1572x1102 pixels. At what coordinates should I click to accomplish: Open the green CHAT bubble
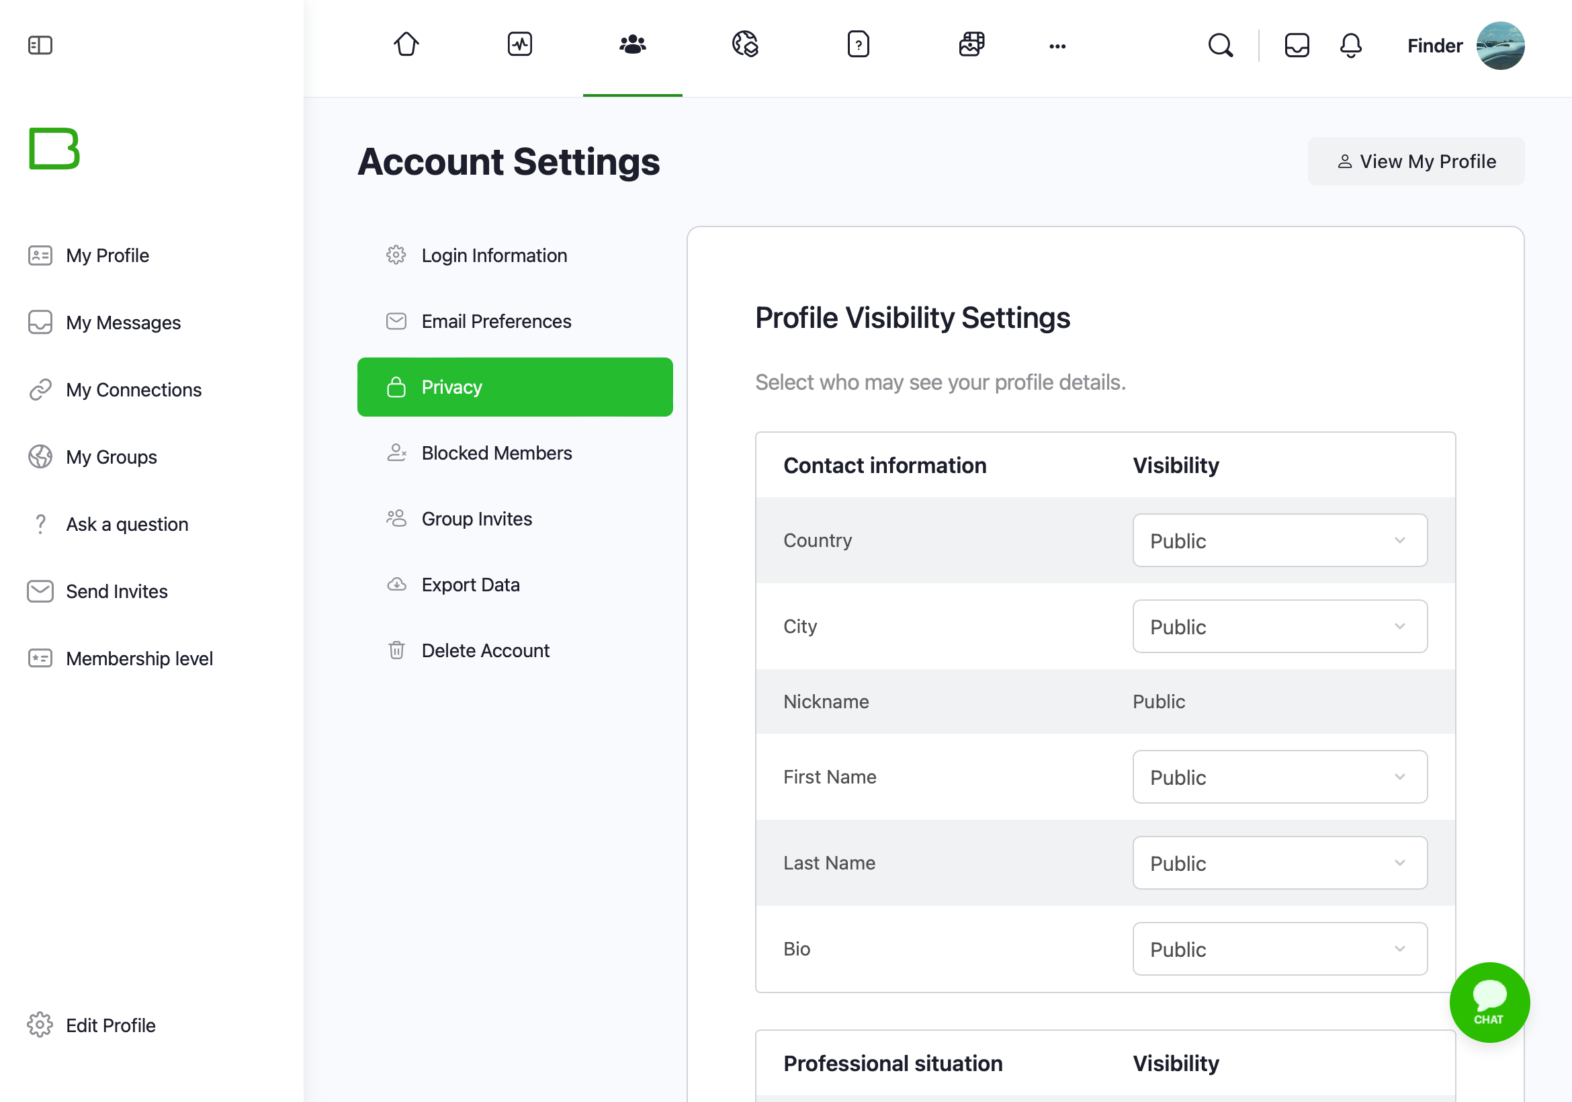tap(1489, 1002)
